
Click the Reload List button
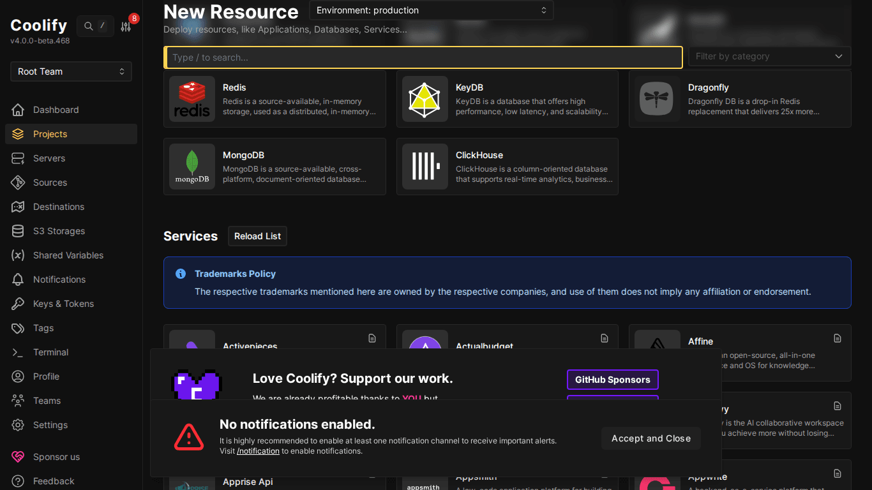(x=257, y=236)
